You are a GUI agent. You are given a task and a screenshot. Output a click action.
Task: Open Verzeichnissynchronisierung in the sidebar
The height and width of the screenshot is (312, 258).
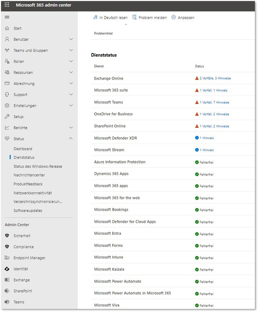(x=38, y=202)
